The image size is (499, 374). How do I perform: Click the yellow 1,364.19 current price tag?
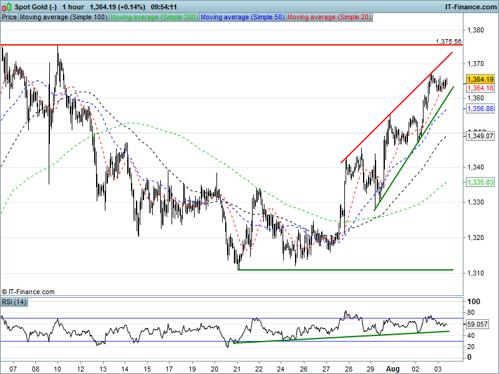(x=480, y=79)
